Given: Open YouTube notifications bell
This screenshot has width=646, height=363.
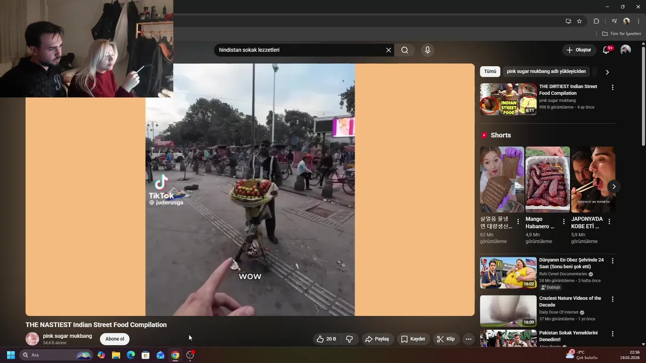Looking at the screenshot, I should [606, 50].
